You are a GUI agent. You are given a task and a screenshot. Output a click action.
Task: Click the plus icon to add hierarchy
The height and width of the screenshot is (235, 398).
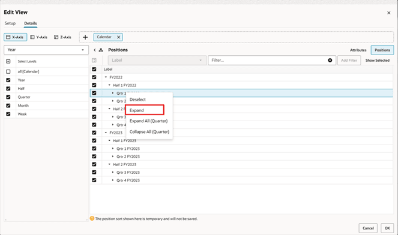[85, 37]
